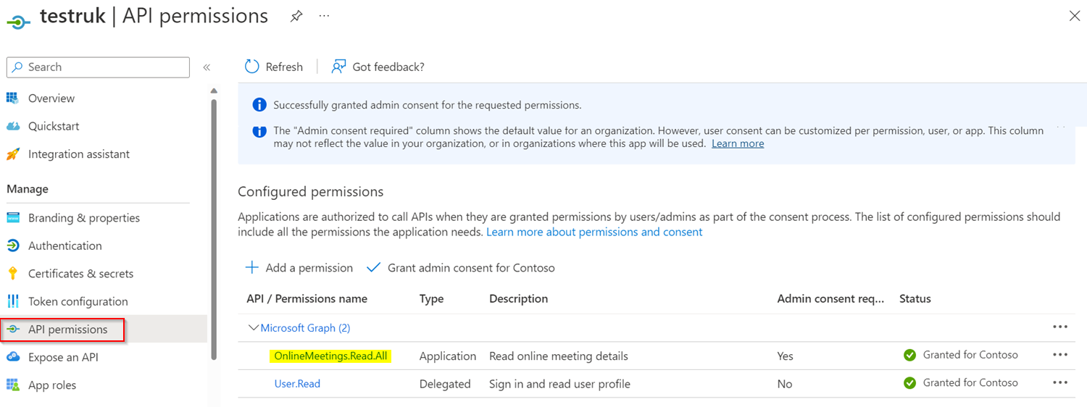Open the ellipsis menu for the Microsoft Graph row
Screen dimensions: 1087x407
coord(1060,327)
